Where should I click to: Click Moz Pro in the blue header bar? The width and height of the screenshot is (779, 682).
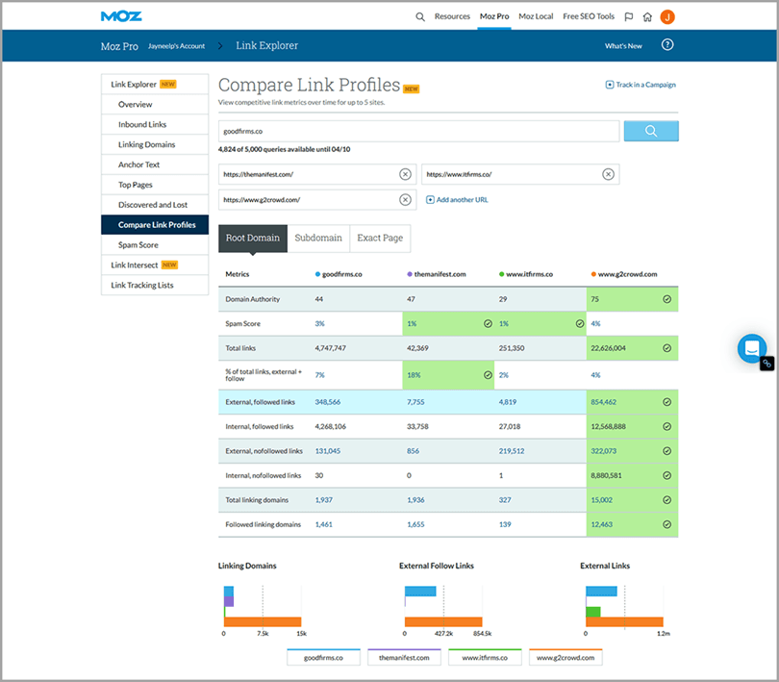coord(119,46)
